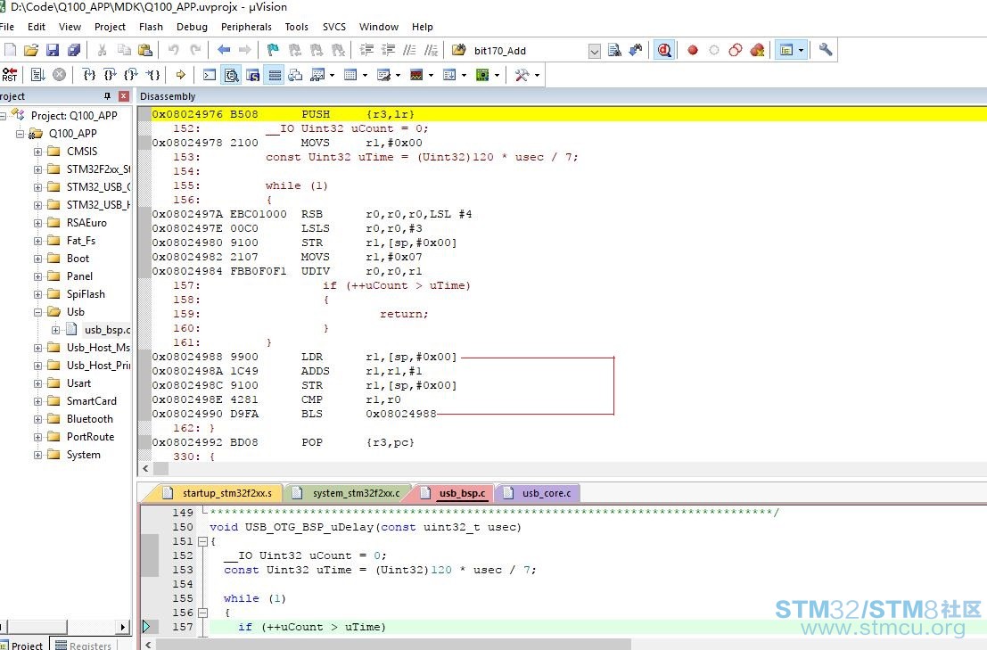
Task: Open the window layout button dropdown arrow
Action: tap(801, 50)
